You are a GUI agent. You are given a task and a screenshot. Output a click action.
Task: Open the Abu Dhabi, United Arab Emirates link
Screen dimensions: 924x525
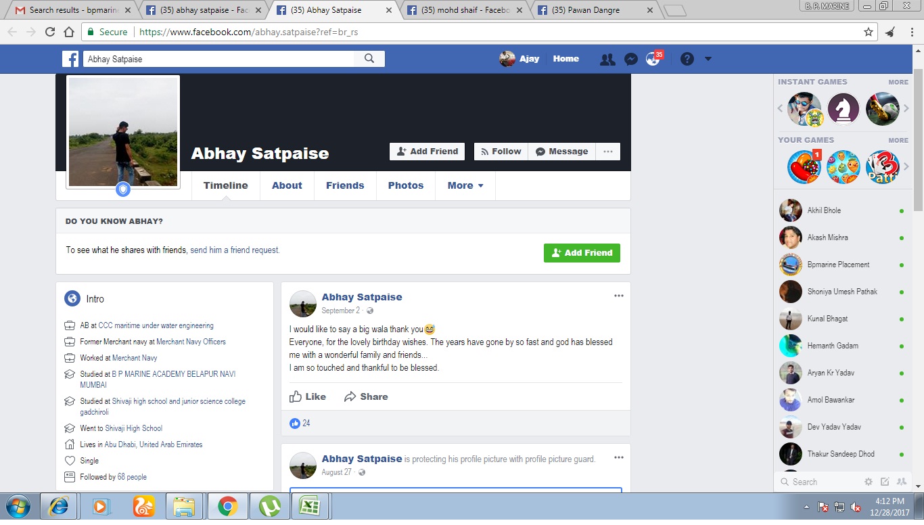[x=154, y=444]
